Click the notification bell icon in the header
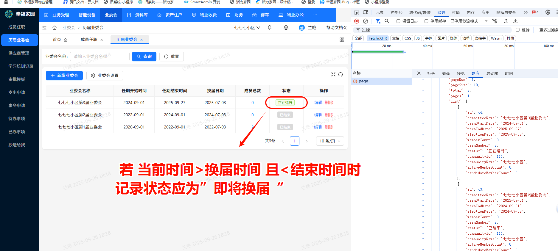Image resolution: width=558 pixels, height=251 pixels. (270, 28)
